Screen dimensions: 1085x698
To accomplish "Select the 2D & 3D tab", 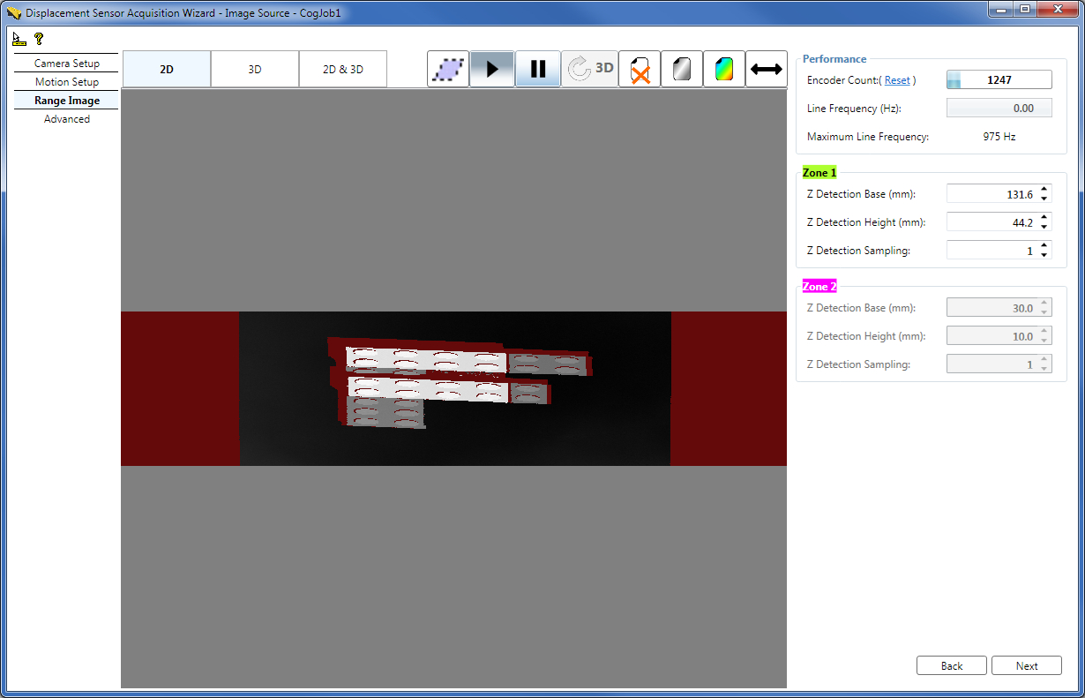I will coord(342,69).
